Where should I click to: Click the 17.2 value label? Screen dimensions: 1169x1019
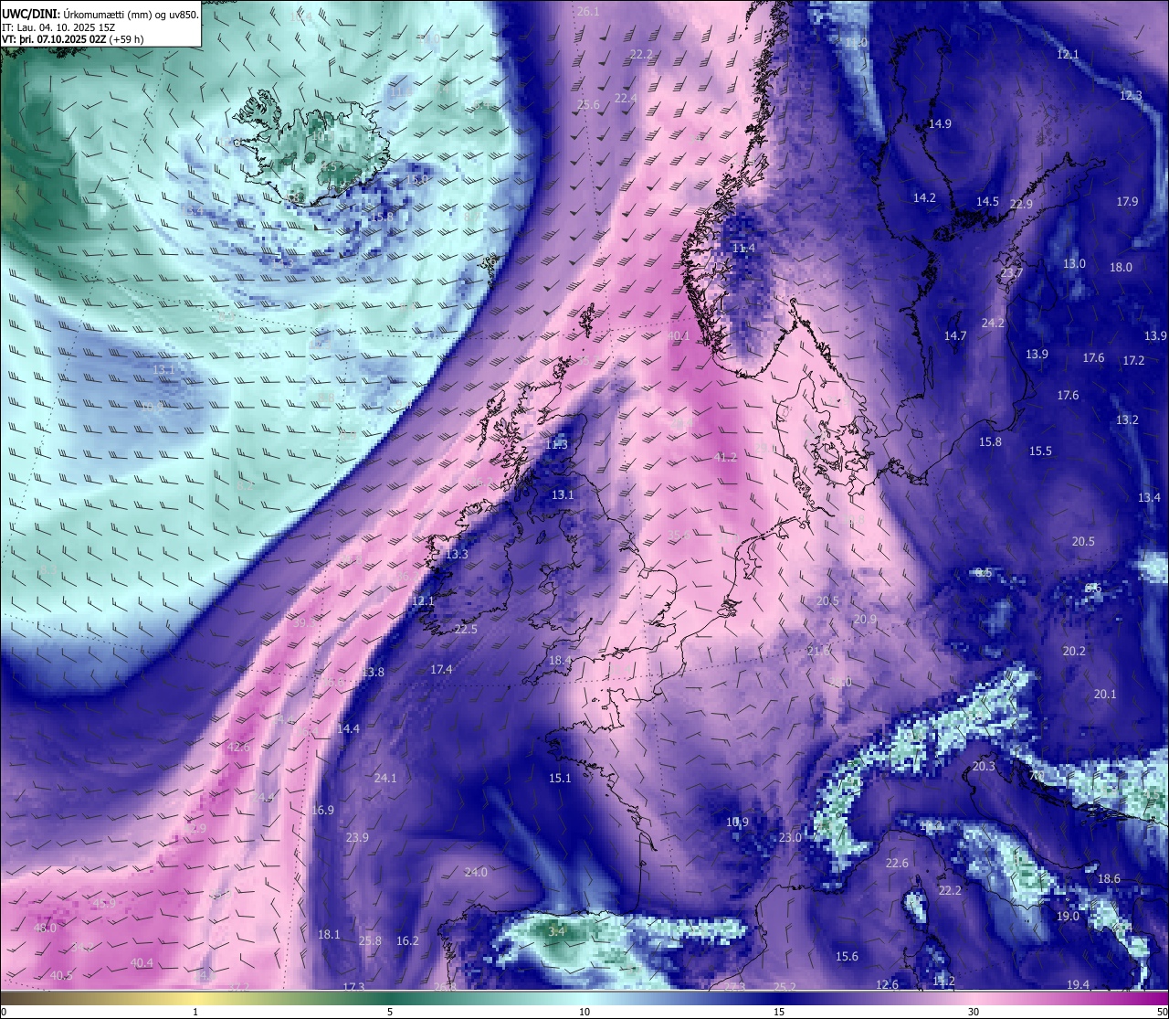click(x=1133, y=361)
